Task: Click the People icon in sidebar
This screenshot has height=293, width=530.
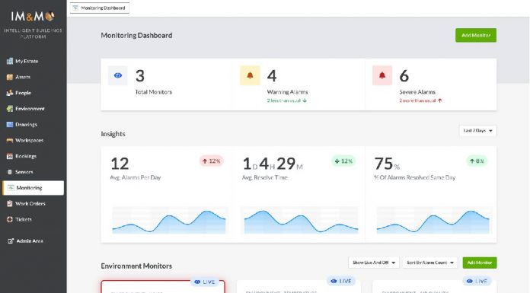Action: 10,93
